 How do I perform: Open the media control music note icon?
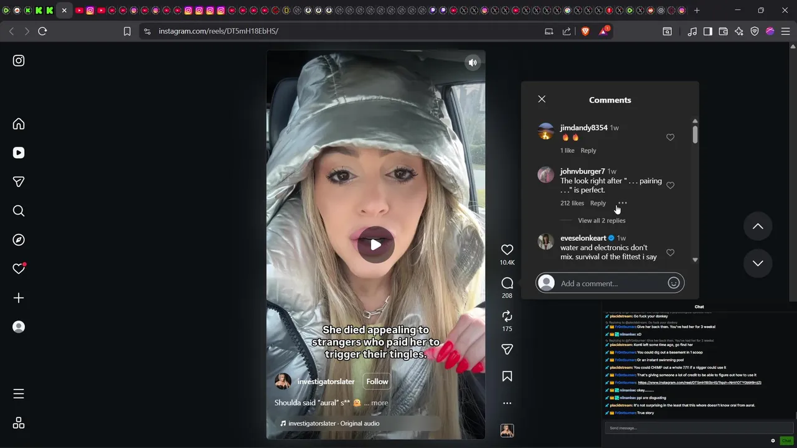692,31
